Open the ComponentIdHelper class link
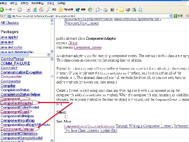The height and width of the screenshot is (142, 189). (x=17, y=116)
